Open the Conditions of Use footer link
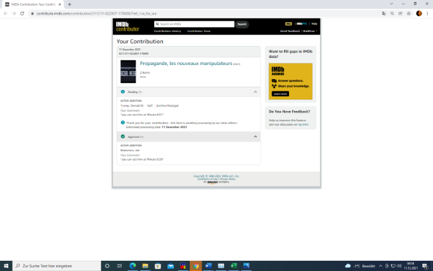The height and width of the screenshot is (271, 433). [208, 179]
